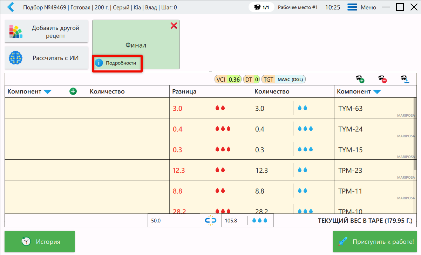Add a component with the green plus
421x255 pixels.
coord(73,91)
